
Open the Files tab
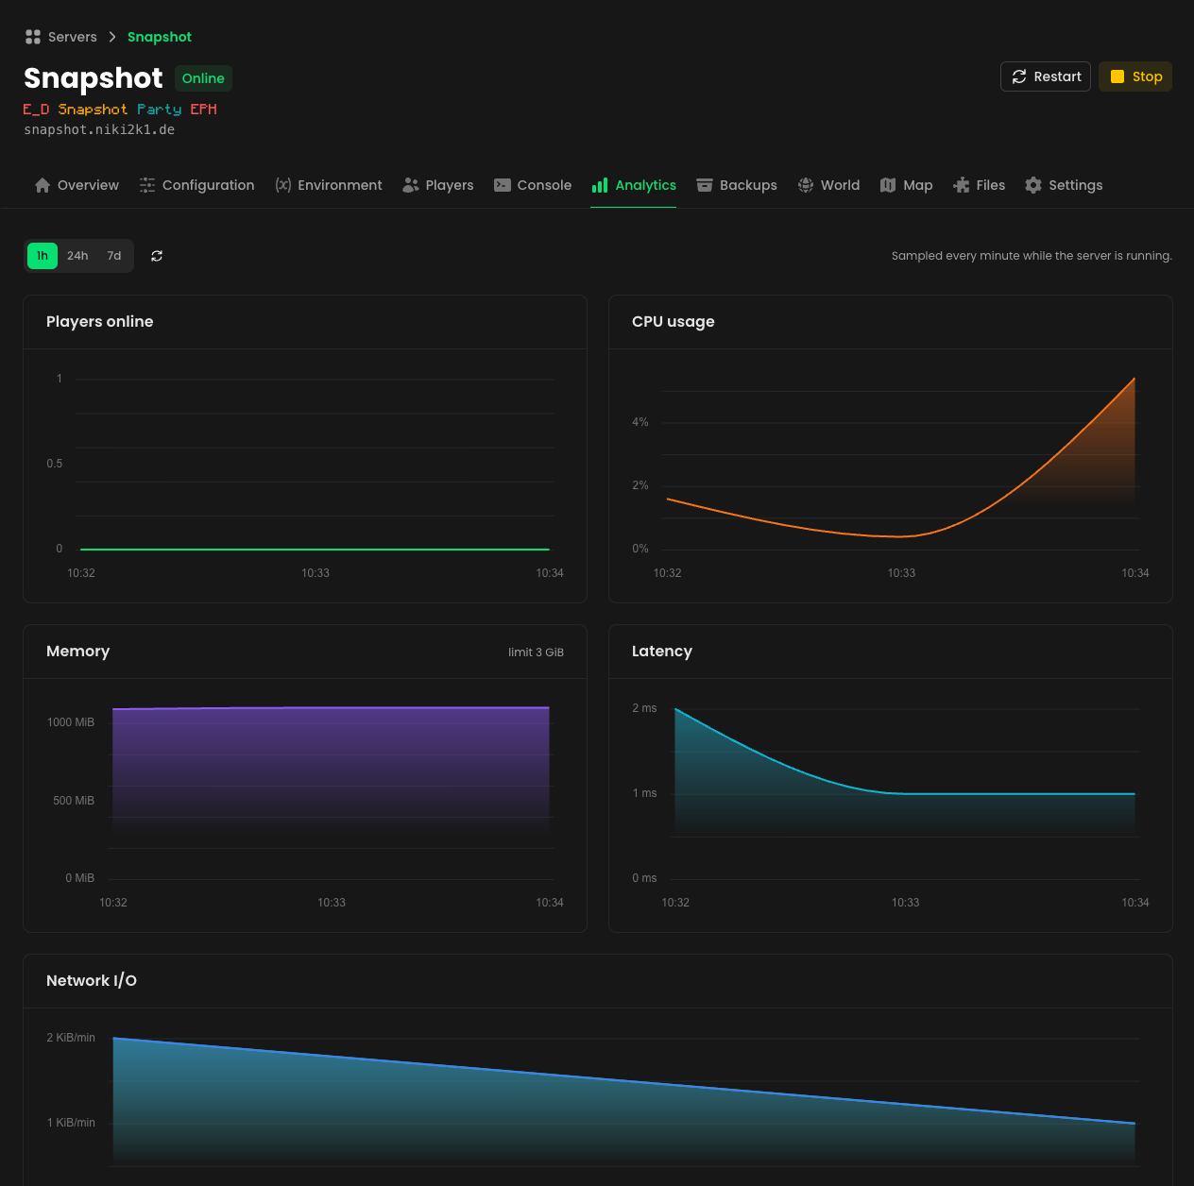[980, 185]
